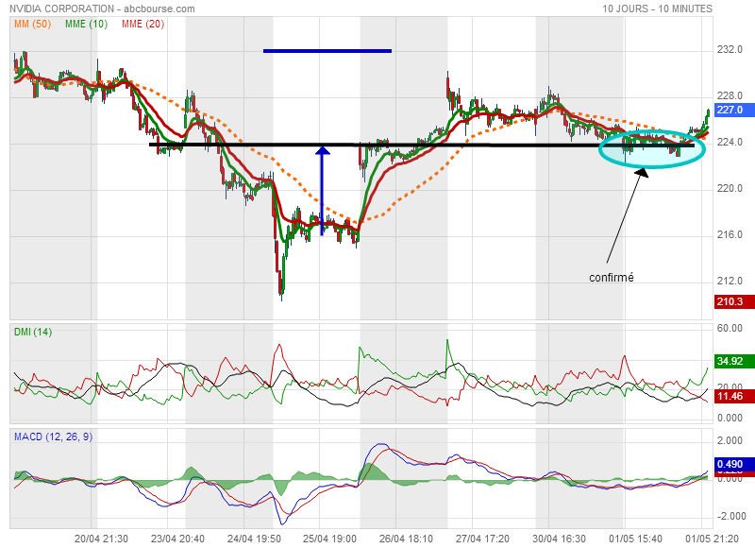Click the green 34.92 DMI value tag
The image size is (755, 548).
732,361
